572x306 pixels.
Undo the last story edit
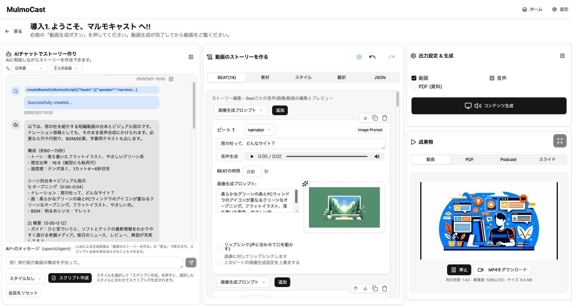coord(372,57)
